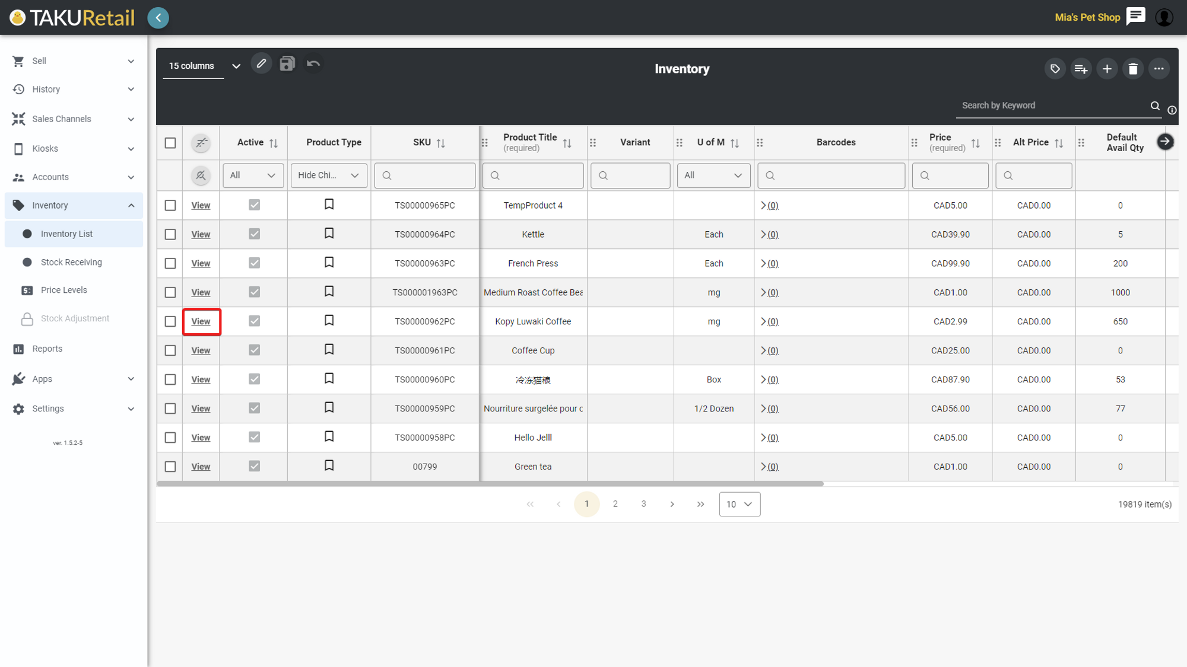Click the pencil edit columns icon
This screenshot has height=667, width=1187.
click(261, 63)
